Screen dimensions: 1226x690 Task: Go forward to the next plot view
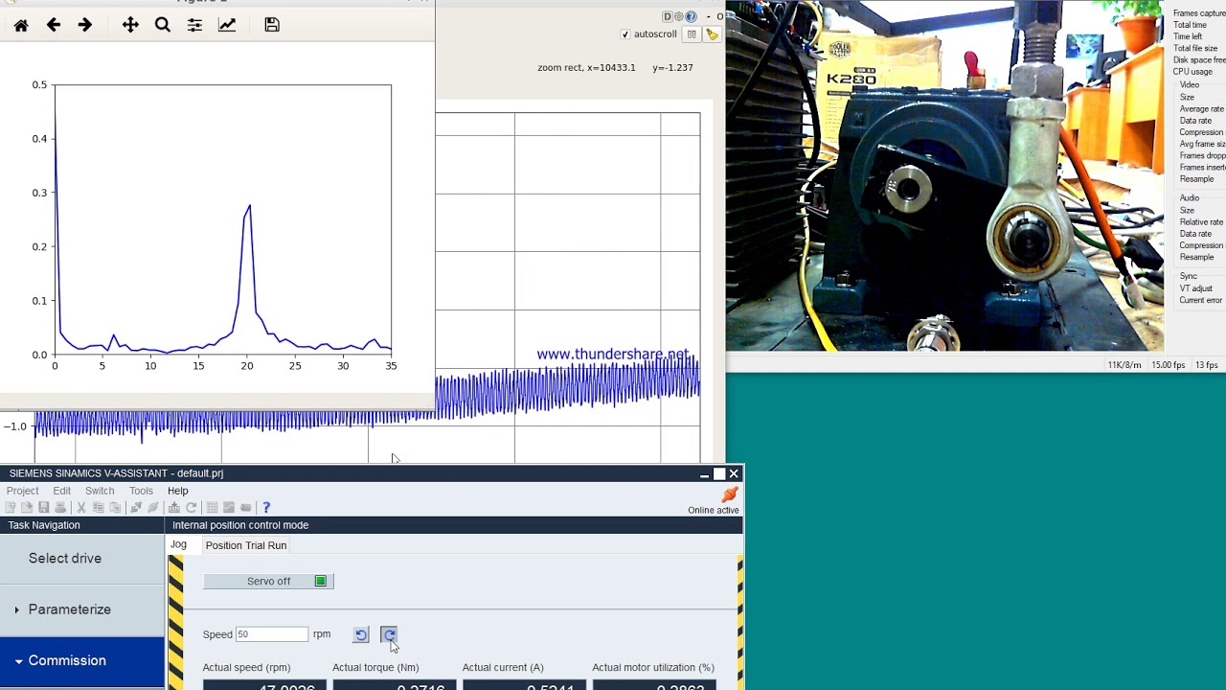[85, 26]
